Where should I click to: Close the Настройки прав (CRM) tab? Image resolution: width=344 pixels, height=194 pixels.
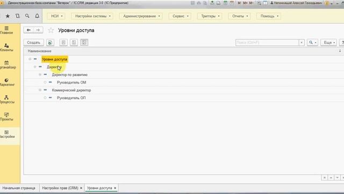point(81,188)
